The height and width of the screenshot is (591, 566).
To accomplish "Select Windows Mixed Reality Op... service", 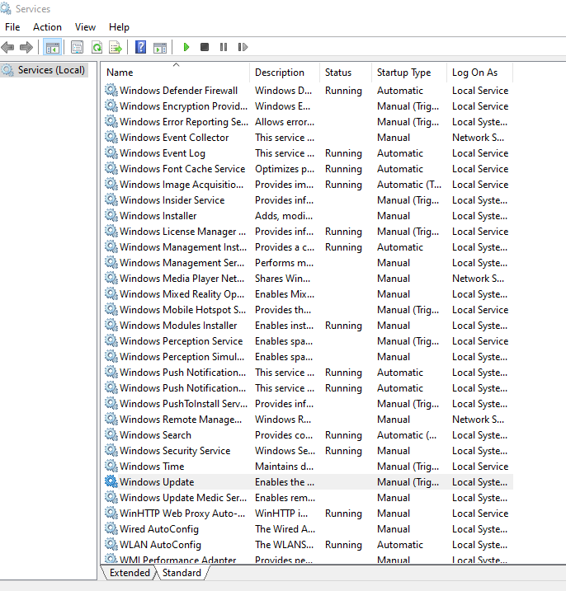I will 309,294.
